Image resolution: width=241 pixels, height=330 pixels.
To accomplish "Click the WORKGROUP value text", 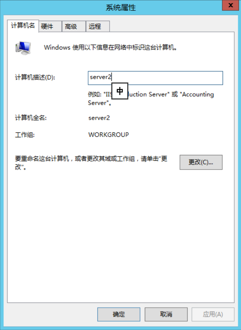I will click(x=109, y=135).
